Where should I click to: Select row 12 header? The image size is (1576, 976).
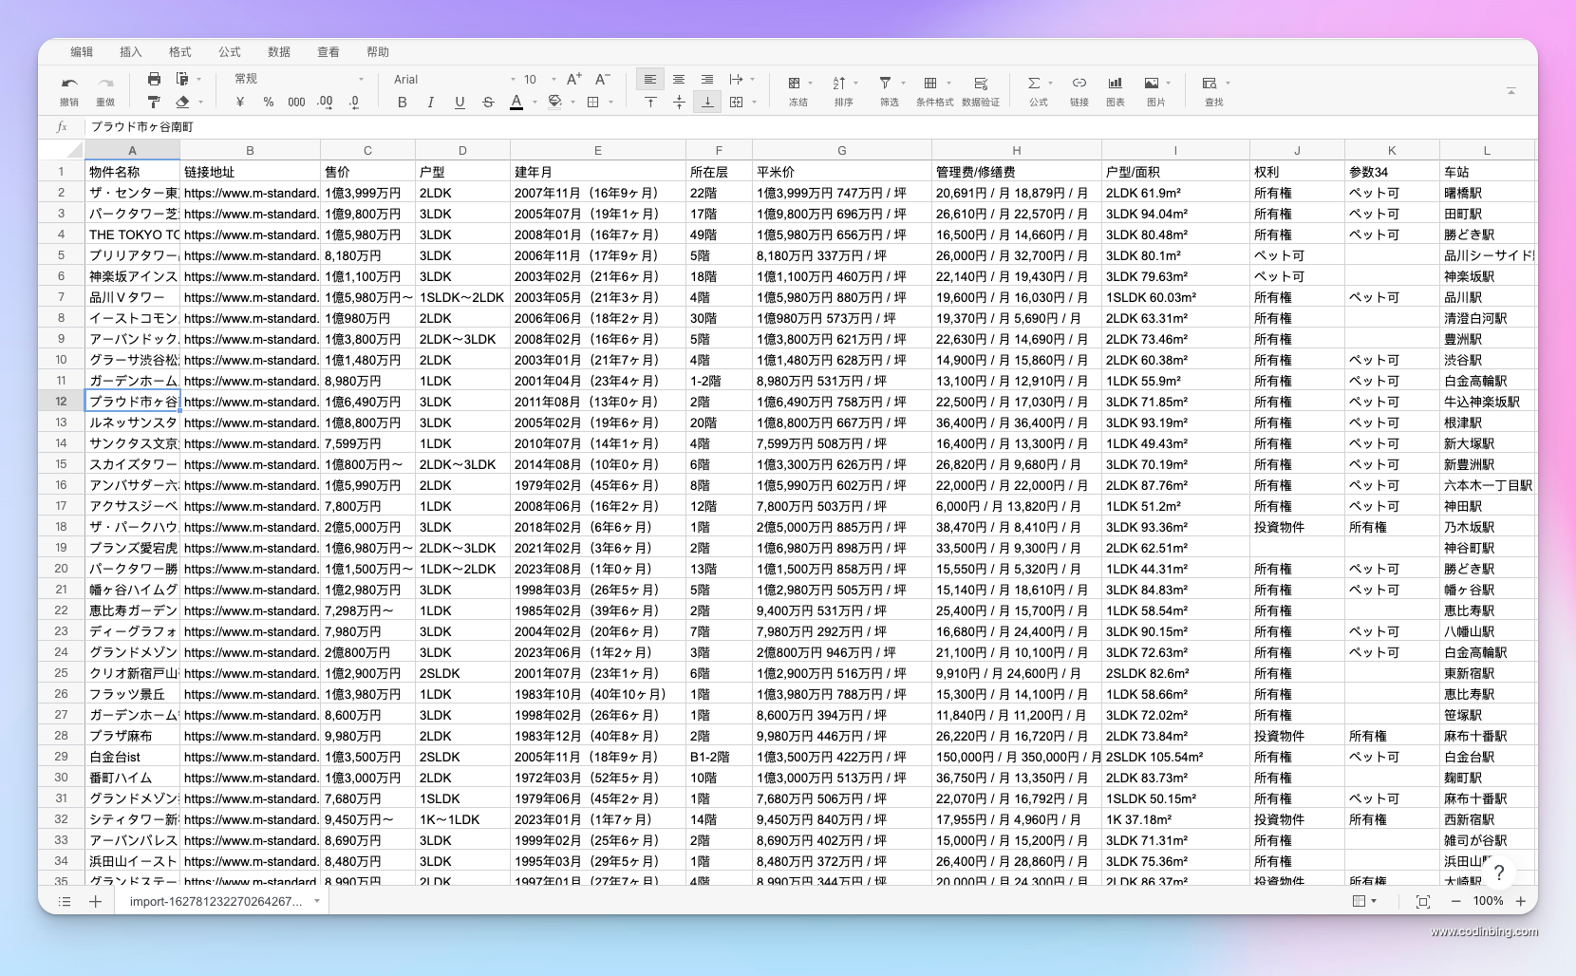(x=61, y=402)
